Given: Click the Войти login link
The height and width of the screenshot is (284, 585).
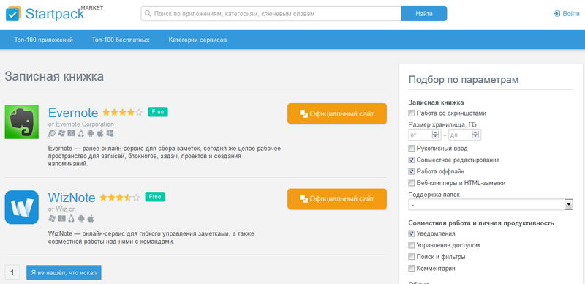Looking at the screenshot, I should coord(567,14).
